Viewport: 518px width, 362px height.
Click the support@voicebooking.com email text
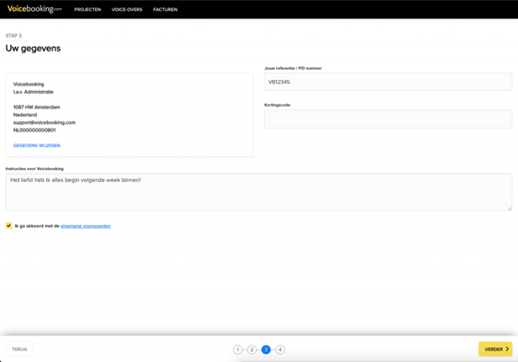[44, 122]
